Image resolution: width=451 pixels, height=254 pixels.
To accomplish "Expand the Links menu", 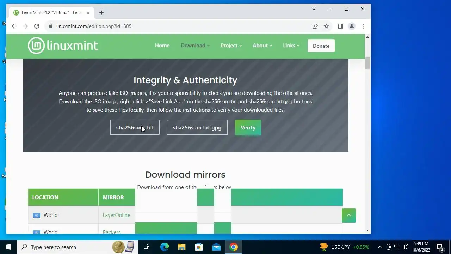I will click(291, 46).
